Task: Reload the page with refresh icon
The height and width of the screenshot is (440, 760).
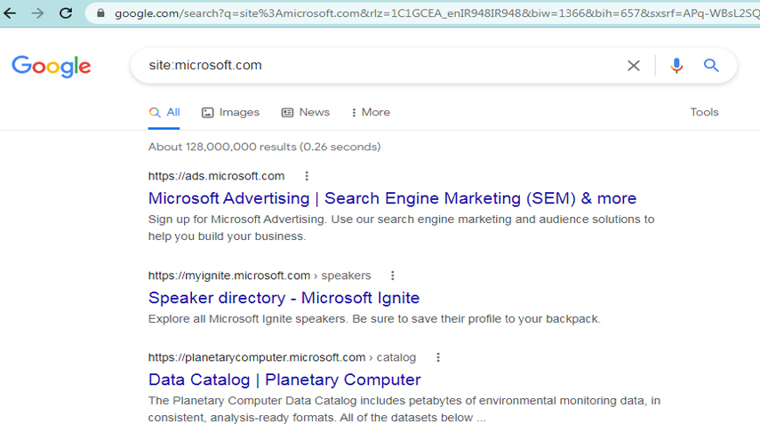Action: click(x=66, y=13)
